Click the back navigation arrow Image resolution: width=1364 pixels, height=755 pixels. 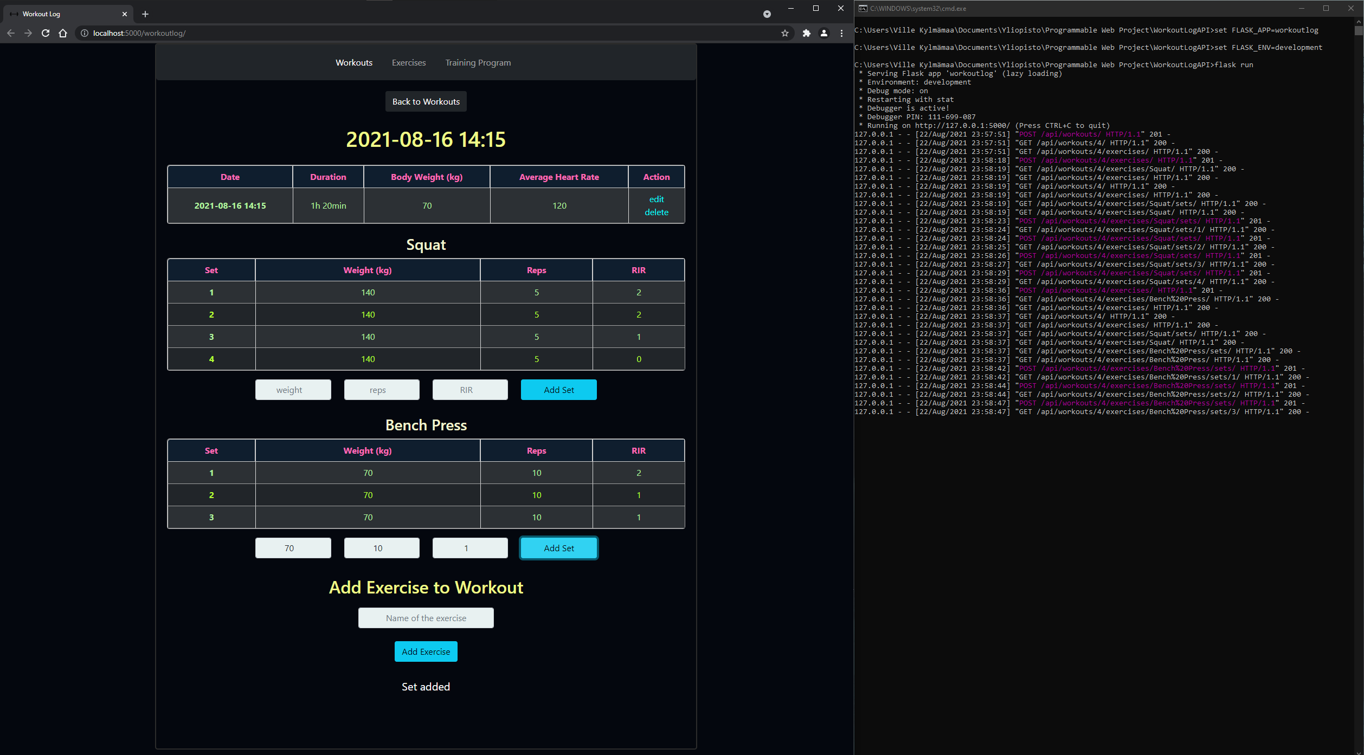(11, 33)
